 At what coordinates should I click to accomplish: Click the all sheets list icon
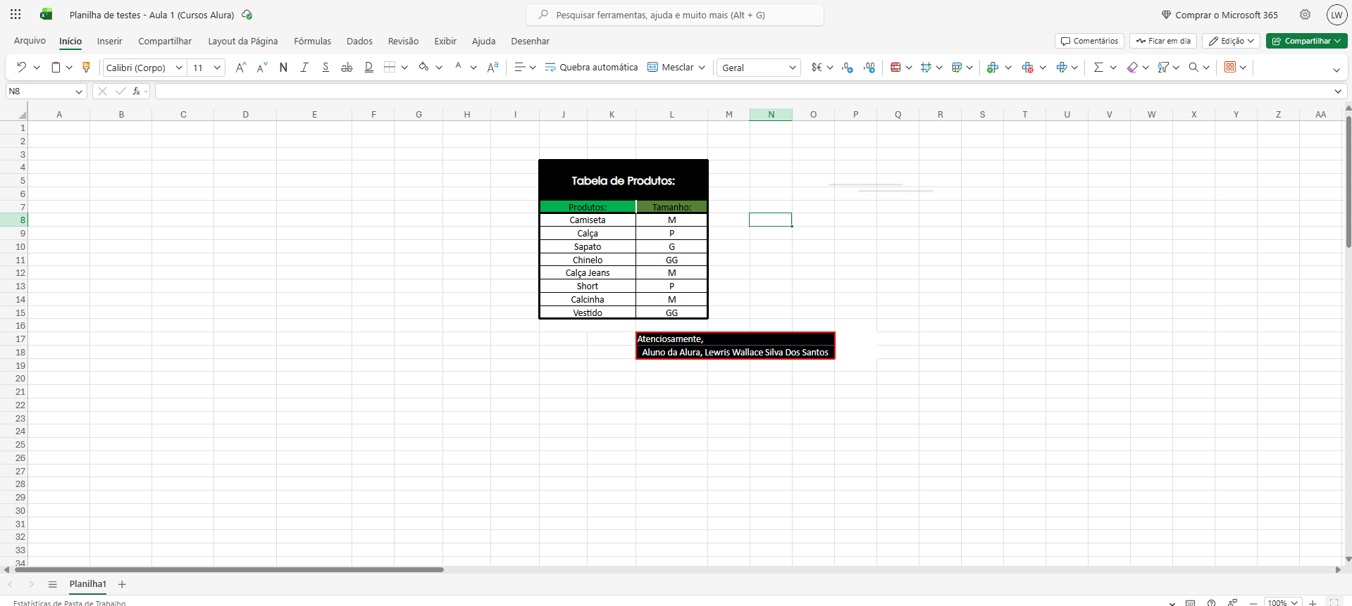point(52,584)
